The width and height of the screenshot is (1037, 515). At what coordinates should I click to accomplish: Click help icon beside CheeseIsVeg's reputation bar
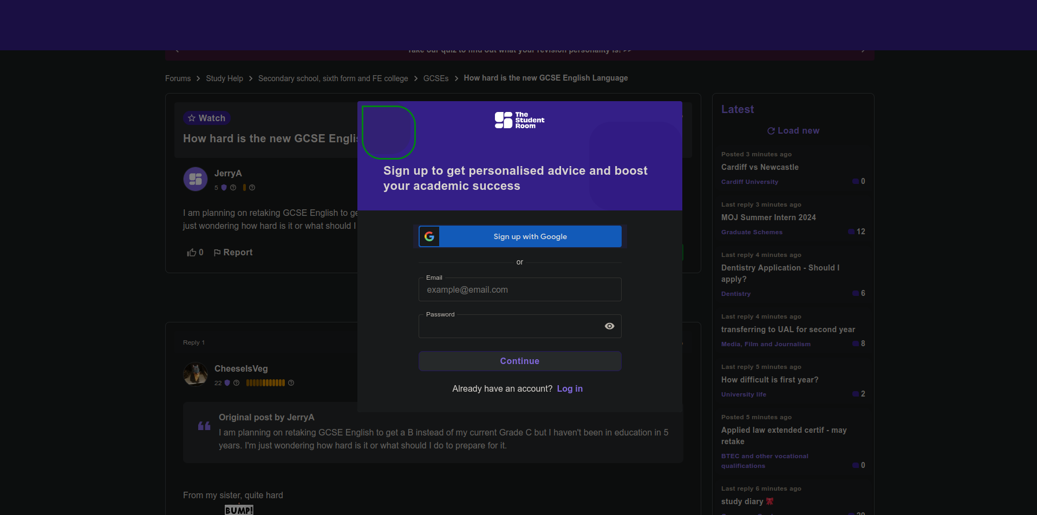tap(291, 382)
